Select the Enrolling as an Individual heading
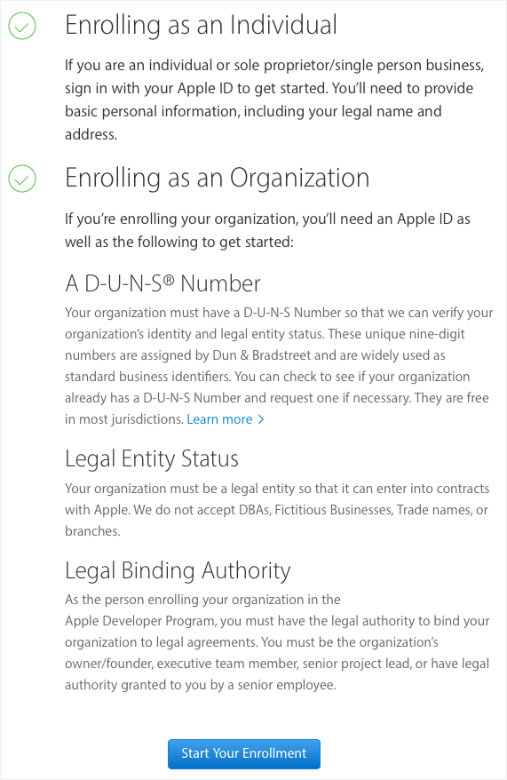This screenshot has height=780, width=507. 201,26
